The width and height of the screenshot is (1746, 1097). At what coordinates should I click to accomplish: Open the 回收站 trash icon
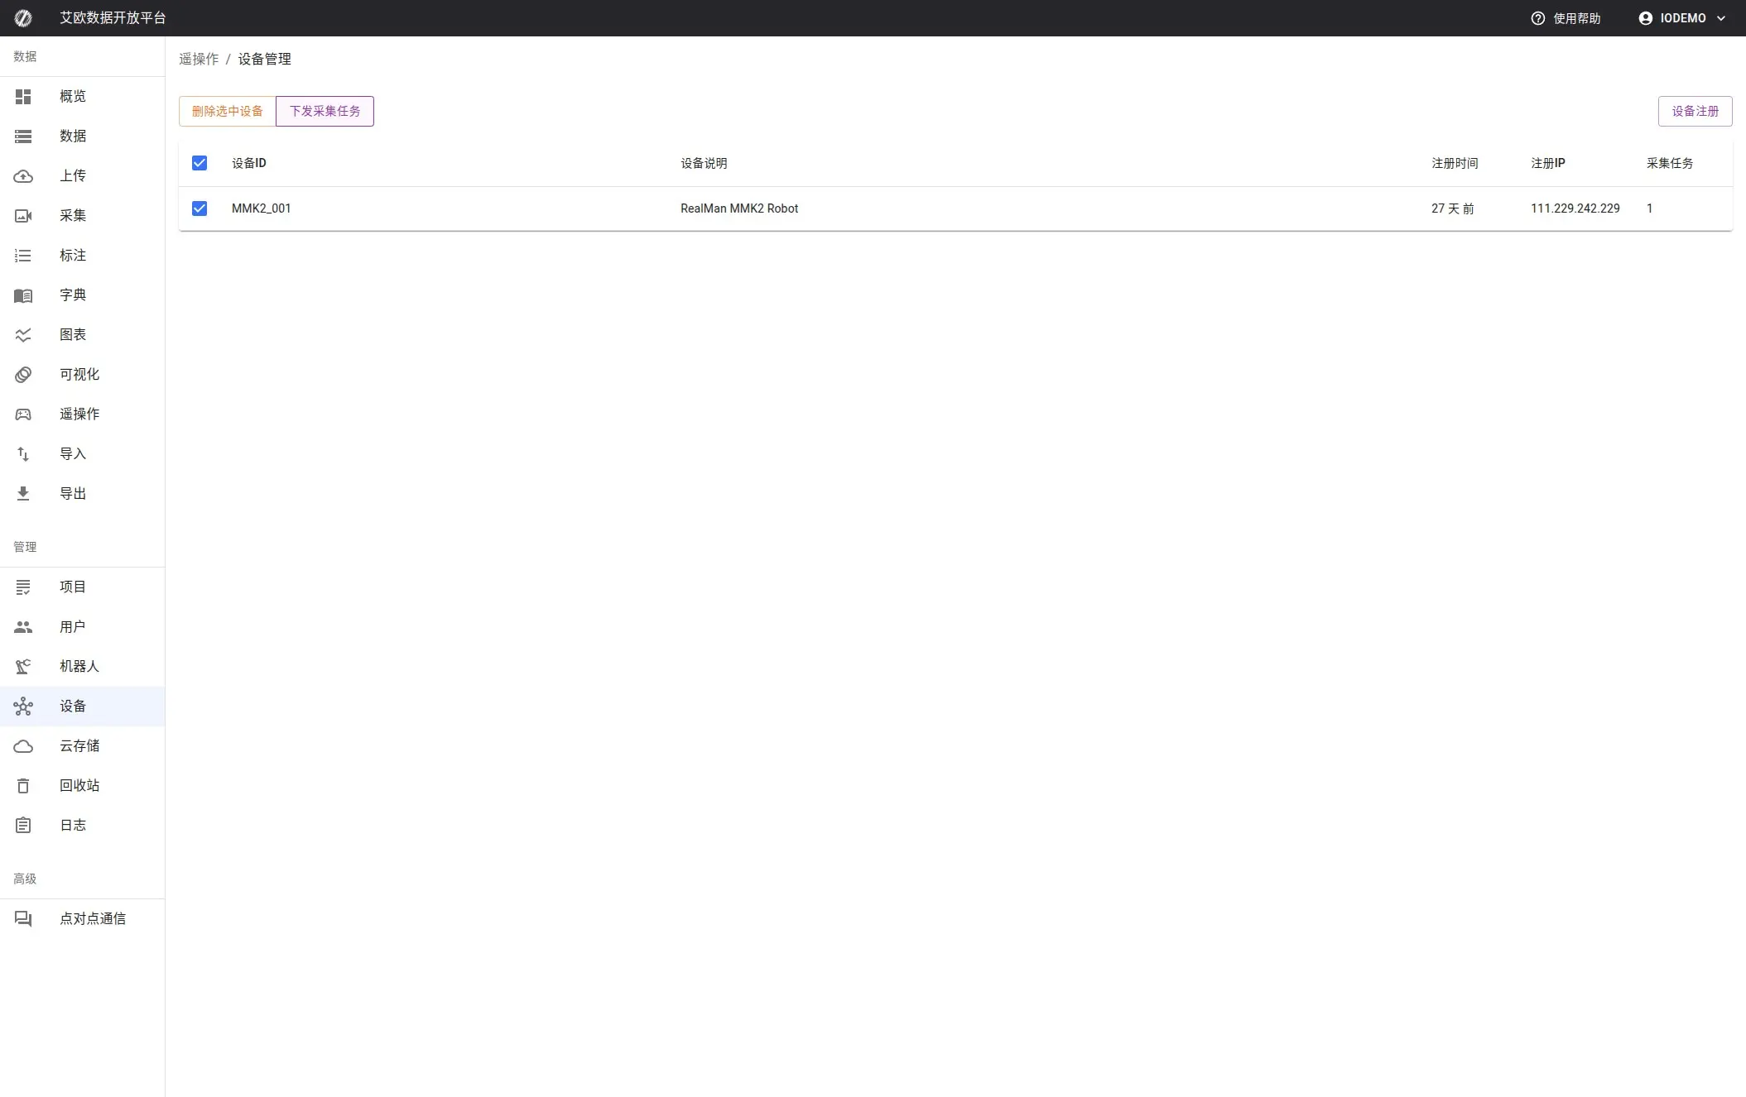[23, 786]
